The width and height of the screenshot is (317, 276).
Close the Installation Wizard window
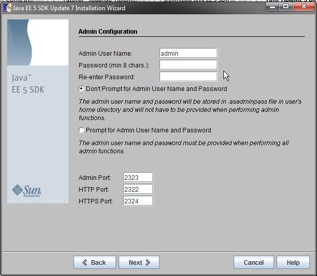[302, 6]
